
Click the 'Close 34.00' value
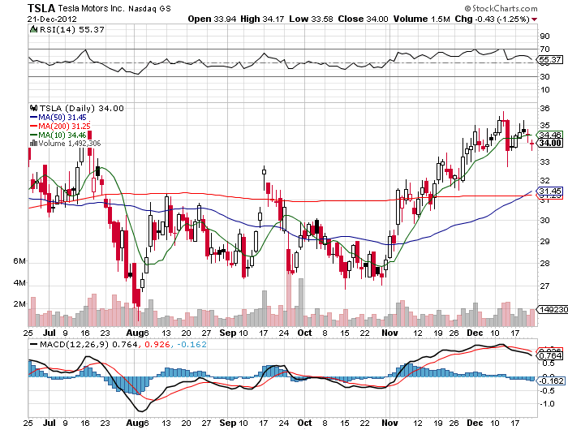click(x=363, y=19)
